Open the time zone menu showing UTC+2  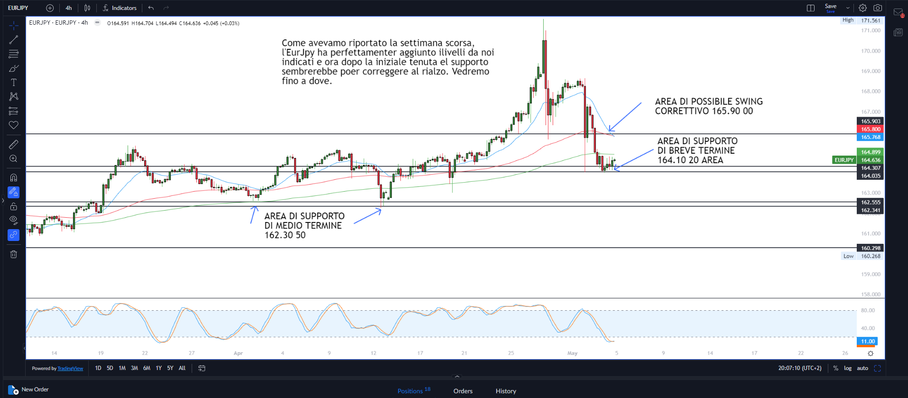tap(799, 368)
